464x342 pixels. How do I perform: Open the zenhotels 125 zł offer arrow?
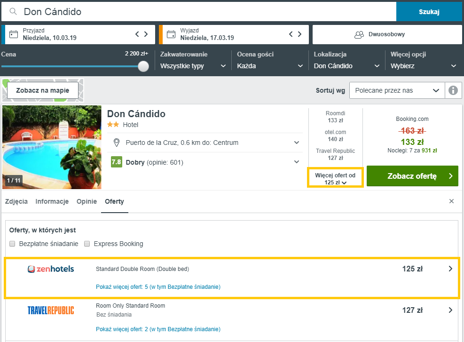(450, 269)
